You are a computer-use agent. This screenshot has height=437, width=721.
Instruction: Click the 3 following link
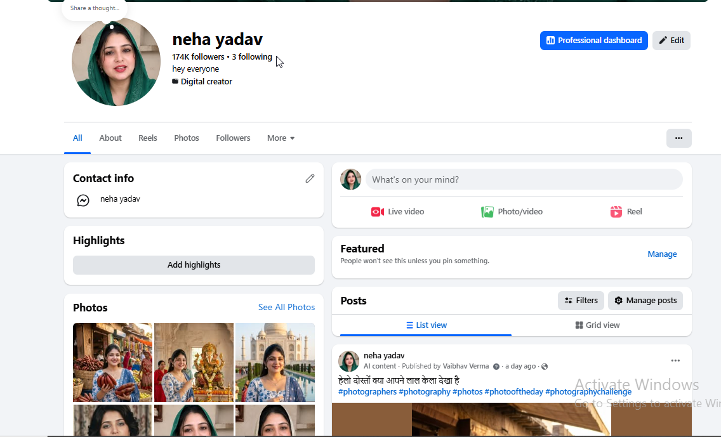click(x=252, y=57)
